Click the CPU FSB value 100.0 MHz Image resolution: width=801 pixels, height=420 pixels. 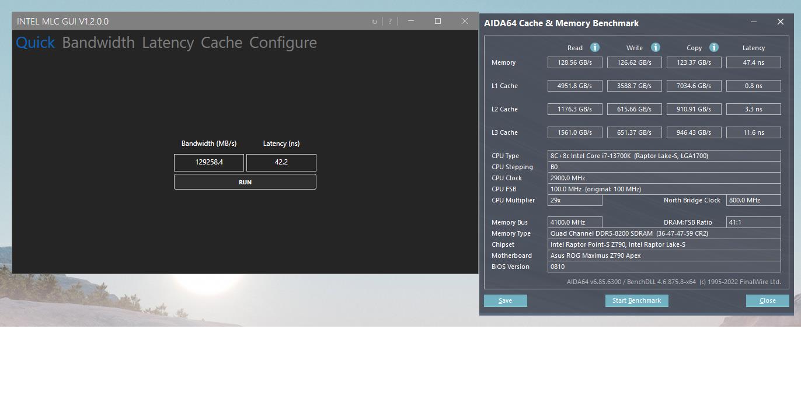[x=664, y=189]
